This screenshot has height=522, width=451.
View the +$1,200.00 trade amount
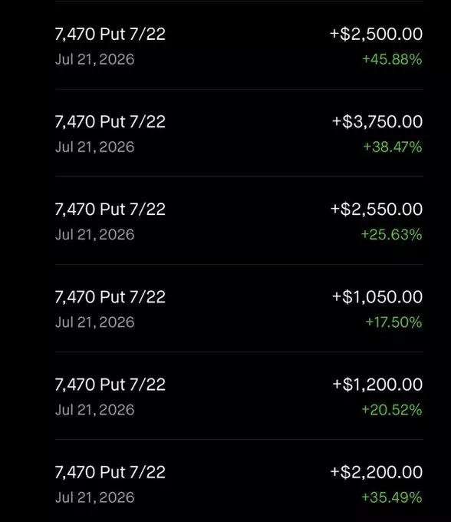[x=377, y=384]
